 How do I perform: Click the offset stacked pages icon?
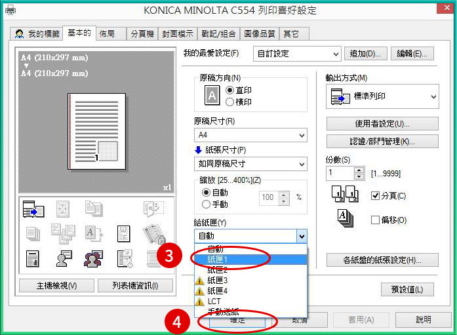click(346, 218)
